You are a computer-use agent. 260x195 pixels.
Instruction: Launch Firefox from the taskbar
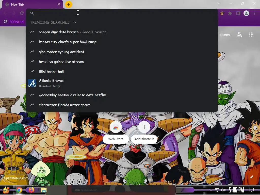pyautogui.click(x=31, y=190)
